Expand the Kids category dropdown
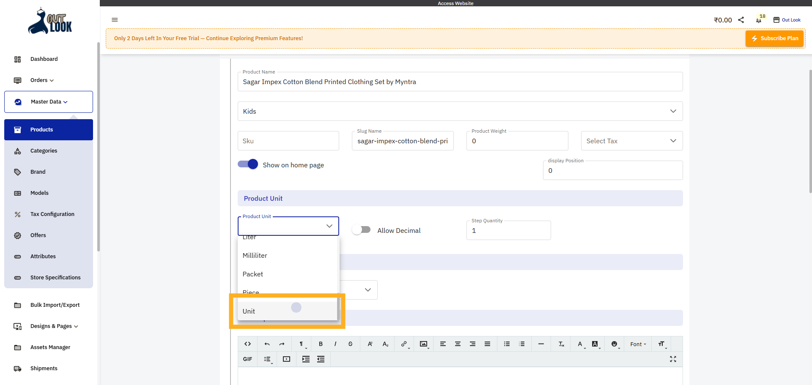This screenshot has width=812, height=385. (x=460, y=111)
